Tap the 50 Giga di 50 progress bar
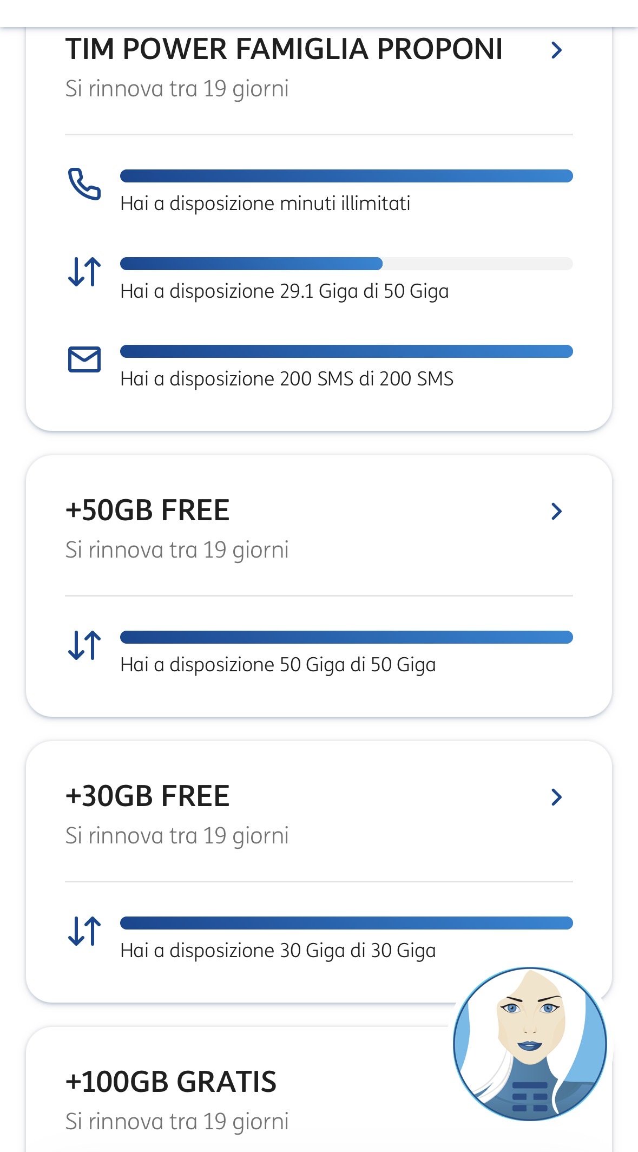Viewport: 638px width, 1152px height. pyautogui.click(x=346, y=637)
